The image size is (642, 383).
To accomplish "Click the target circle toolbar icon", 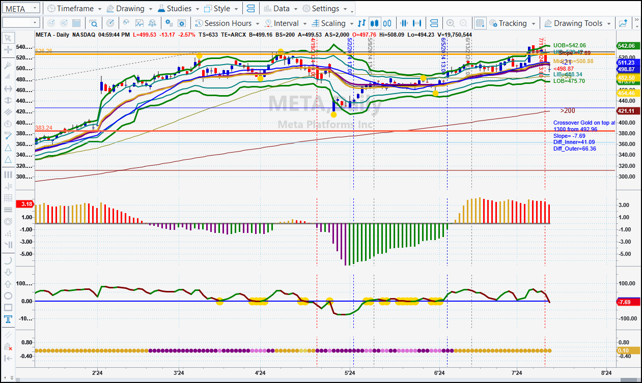I will 110,23.
